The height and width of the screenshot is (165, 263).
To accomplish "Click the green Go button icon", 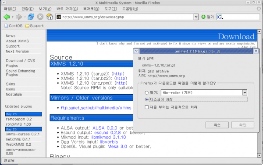I will [x=203, y=17].
